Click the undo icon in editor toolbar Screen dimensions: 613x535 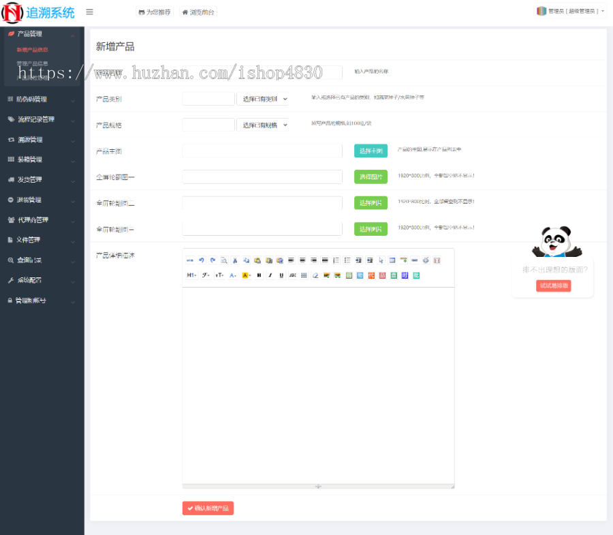click(x=202, y=260)
